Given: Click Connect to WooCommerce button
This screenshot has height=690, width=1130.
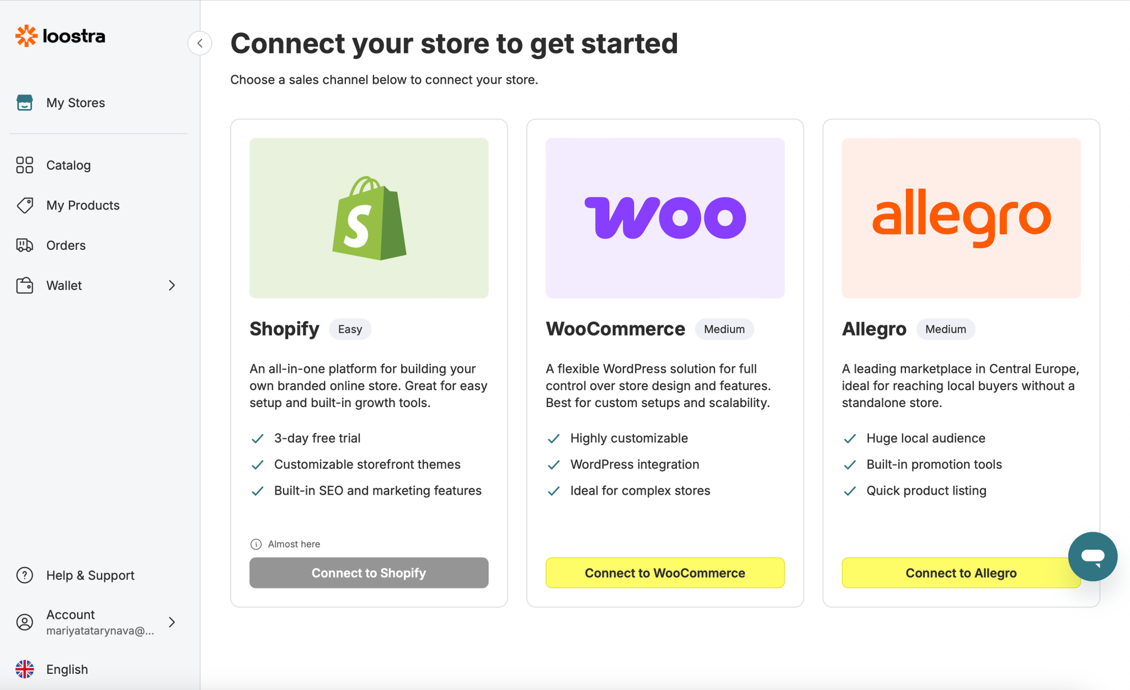Looking at the screenshot, I should tap(665, 573).
